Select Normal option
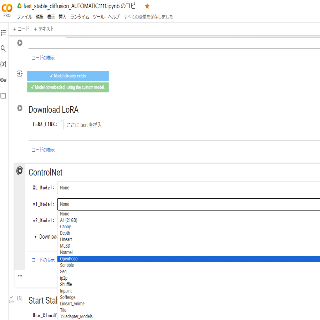This screenshot has height=320, width=320. (189, 252)
